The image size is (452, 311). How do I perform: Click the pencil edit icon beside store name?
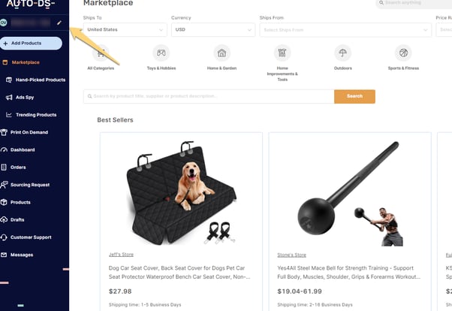point(59,23)
